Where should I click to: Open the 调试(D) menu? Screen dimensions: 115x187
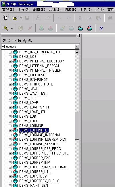click(x=70, y=9)
